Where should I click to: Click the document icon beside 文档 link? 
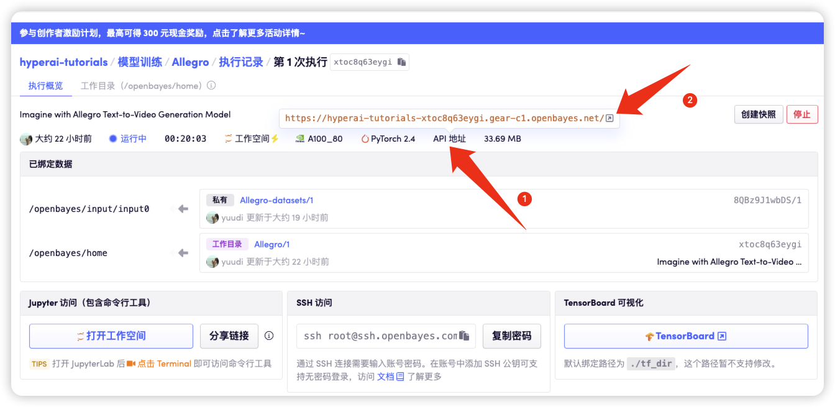point(400,377)
